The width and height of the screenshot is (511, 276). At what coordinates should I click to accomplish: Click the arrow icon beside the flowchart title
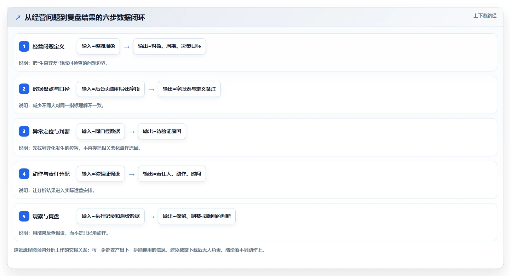pyautogui.click(x=18, y=18)
